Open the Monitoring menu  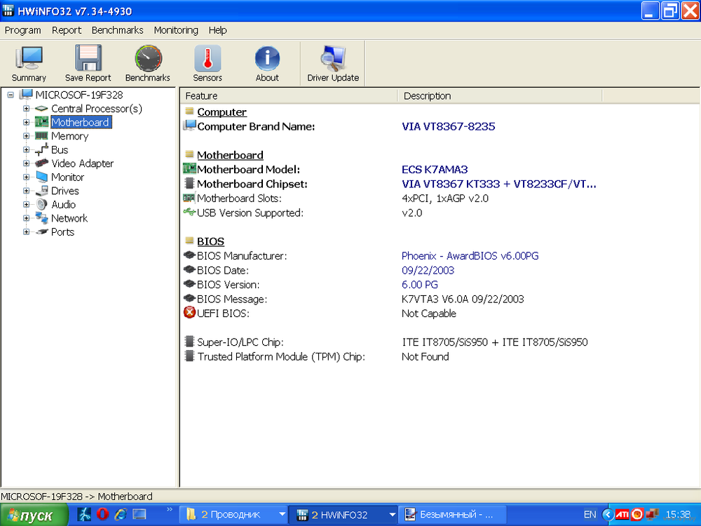pos(176,30)
